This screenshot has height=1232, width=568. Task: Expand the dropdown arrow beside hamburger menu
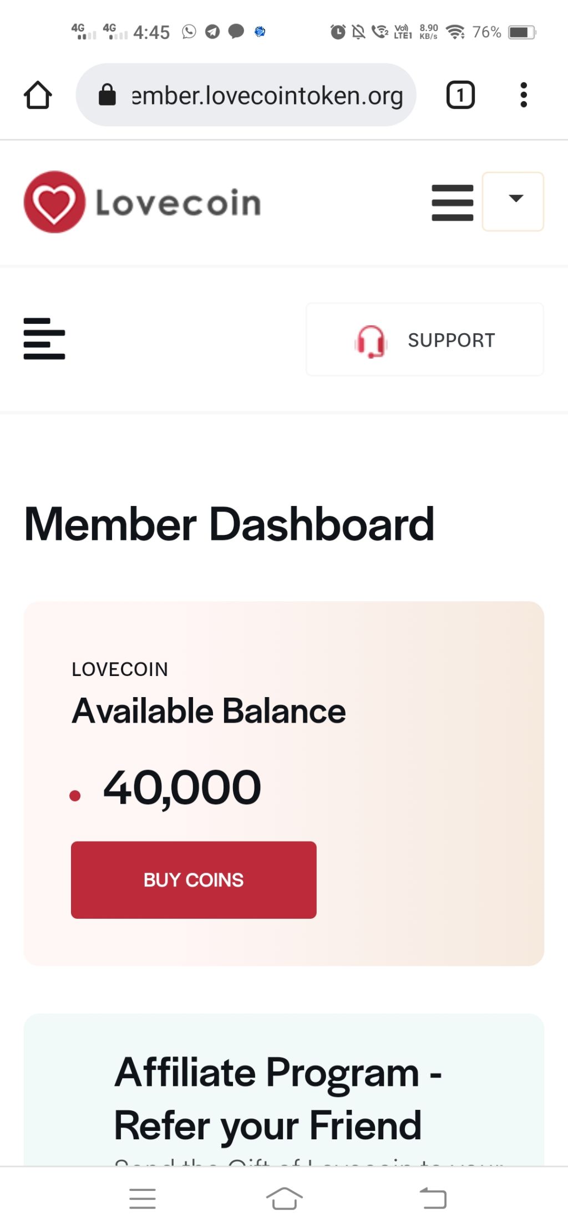[x=513, y=201]
